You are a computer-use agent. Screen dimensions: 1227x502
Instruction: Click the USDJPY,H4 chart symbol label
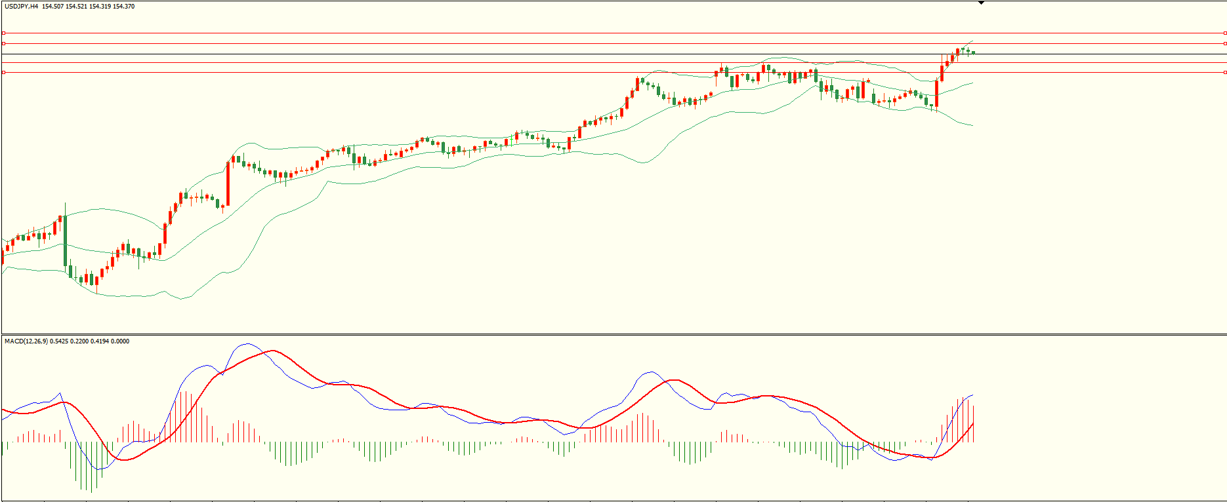pos(21,7)
